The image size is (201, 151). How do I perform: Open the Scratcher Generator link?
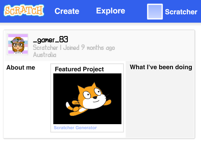(x=75, y=128)
